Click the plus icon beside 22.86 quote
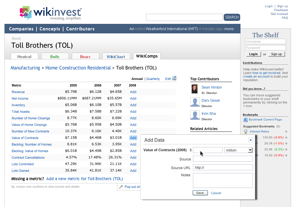Viewport: 300px width, 207px height. [286, 149]
